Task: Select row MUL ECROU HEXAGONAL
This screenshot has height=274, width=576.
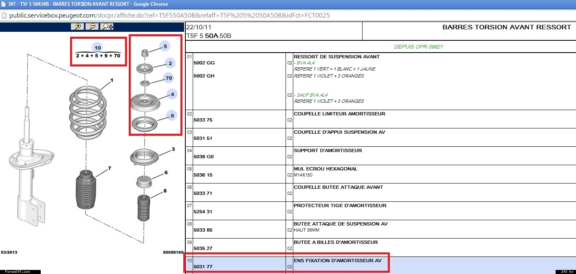Action: [380, 174]
